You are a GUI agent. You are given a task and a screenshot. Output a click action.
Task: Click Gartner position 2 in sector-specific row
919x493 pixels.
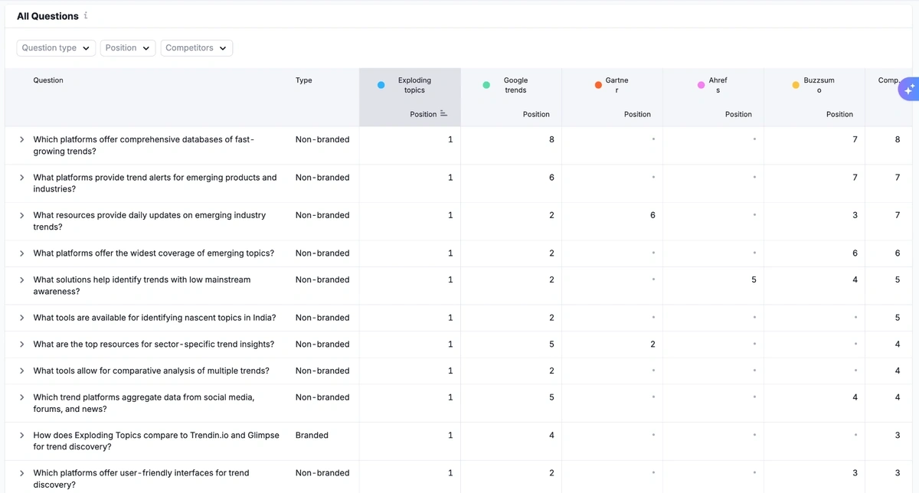coord(652,344)
